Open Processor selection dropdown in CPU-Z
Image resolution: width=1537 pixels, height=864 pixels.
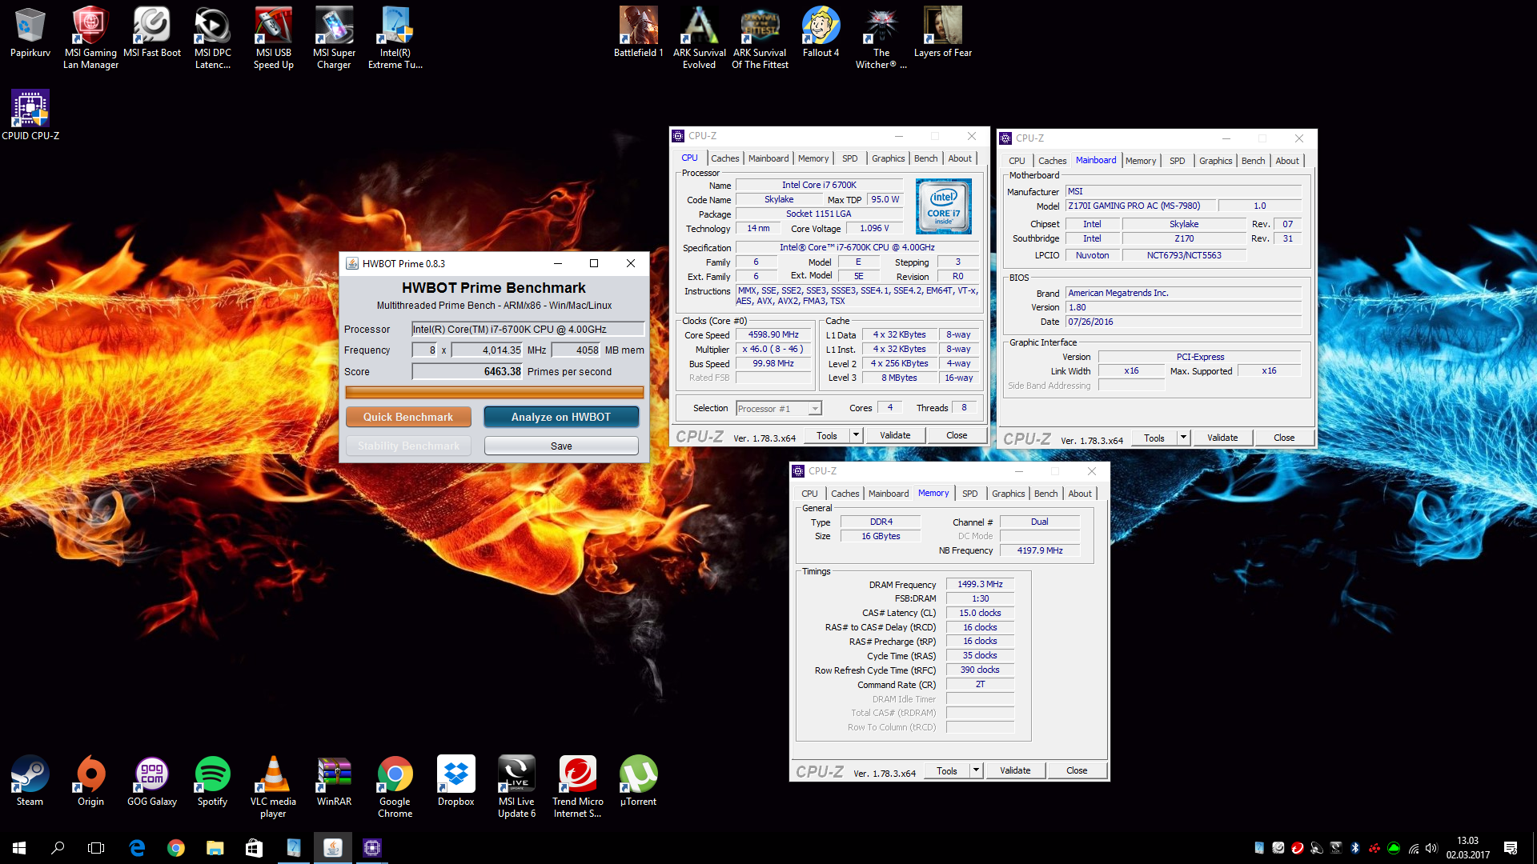[778, 408]
